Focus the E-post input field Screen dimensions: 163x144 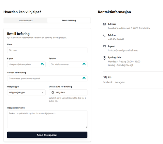[26, 64]
